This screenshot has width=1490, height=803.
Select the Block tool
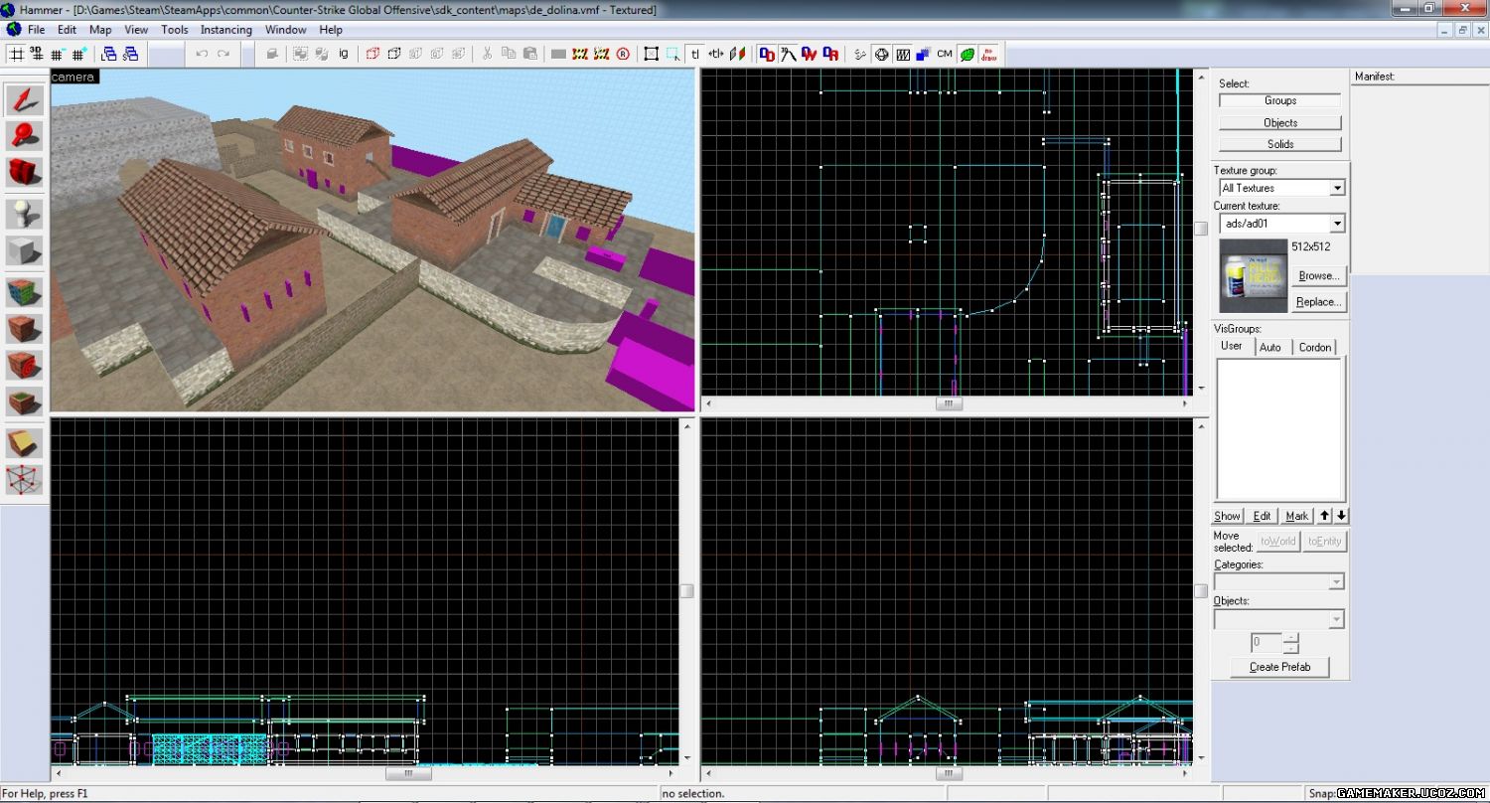tap(24, 250)
